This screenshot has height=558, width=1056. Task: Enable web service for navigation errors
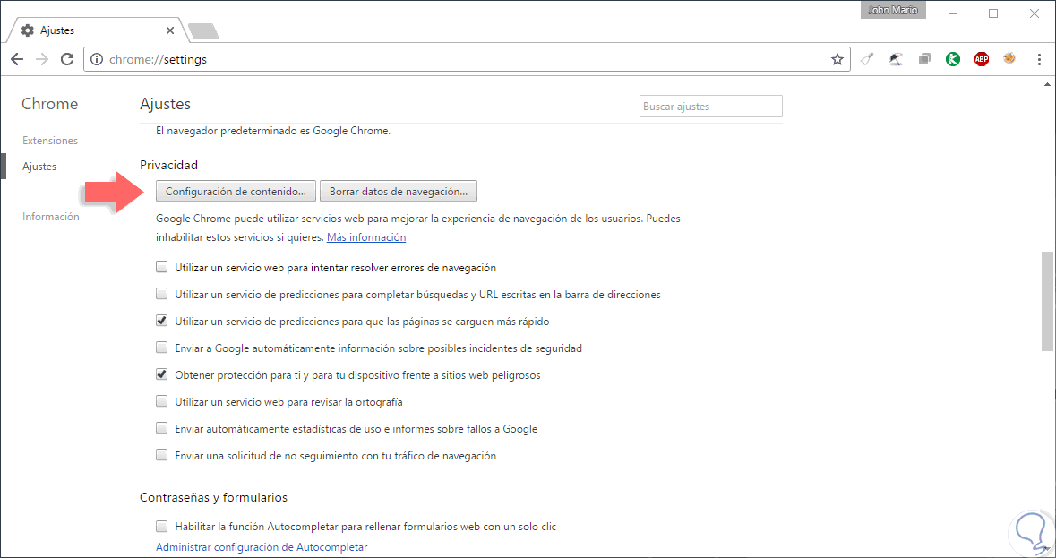[161, 267]
